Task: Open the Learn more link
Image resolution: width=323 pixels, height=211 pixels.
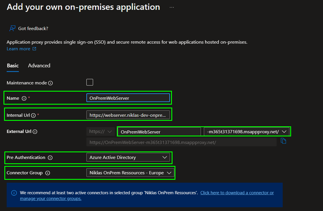Action: 18,49
